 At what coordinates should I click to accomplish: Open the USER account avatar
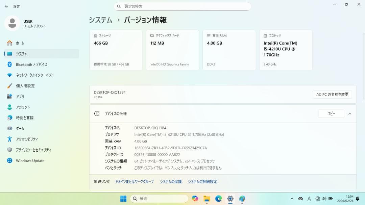[12, 23]
